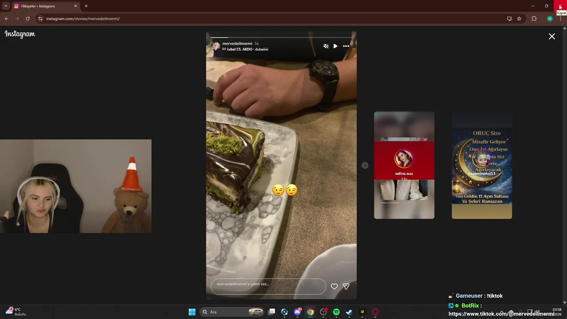Open OBS Studio from the taskbar
This screenshot has height=319, width=567.
323,312
